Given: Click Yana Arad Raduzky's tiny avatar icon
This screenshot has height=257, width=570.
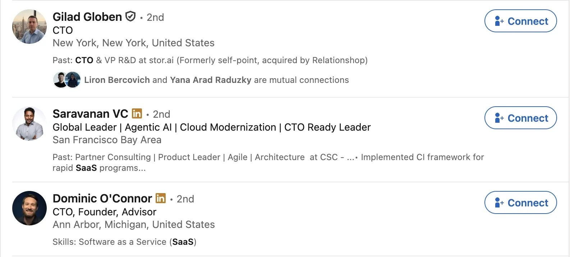Looking at the screenshot, I should pyautogui.click(x=73, y=80).
